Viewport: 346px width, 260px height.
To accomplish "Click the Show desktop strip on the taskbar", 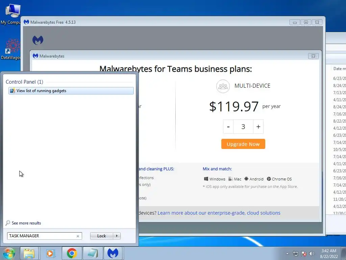I will pyautogui.click(x=344, y=254).
